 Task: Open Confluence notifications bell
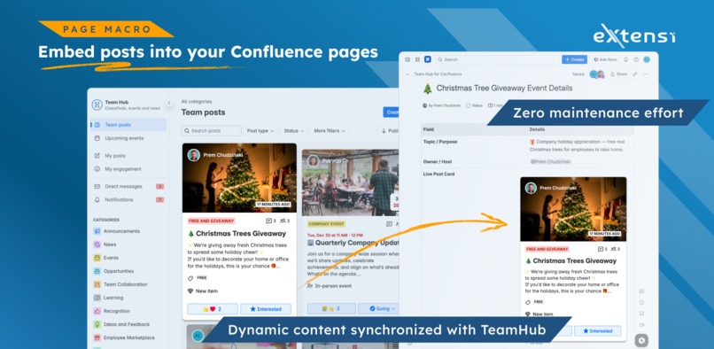point(626,59)
